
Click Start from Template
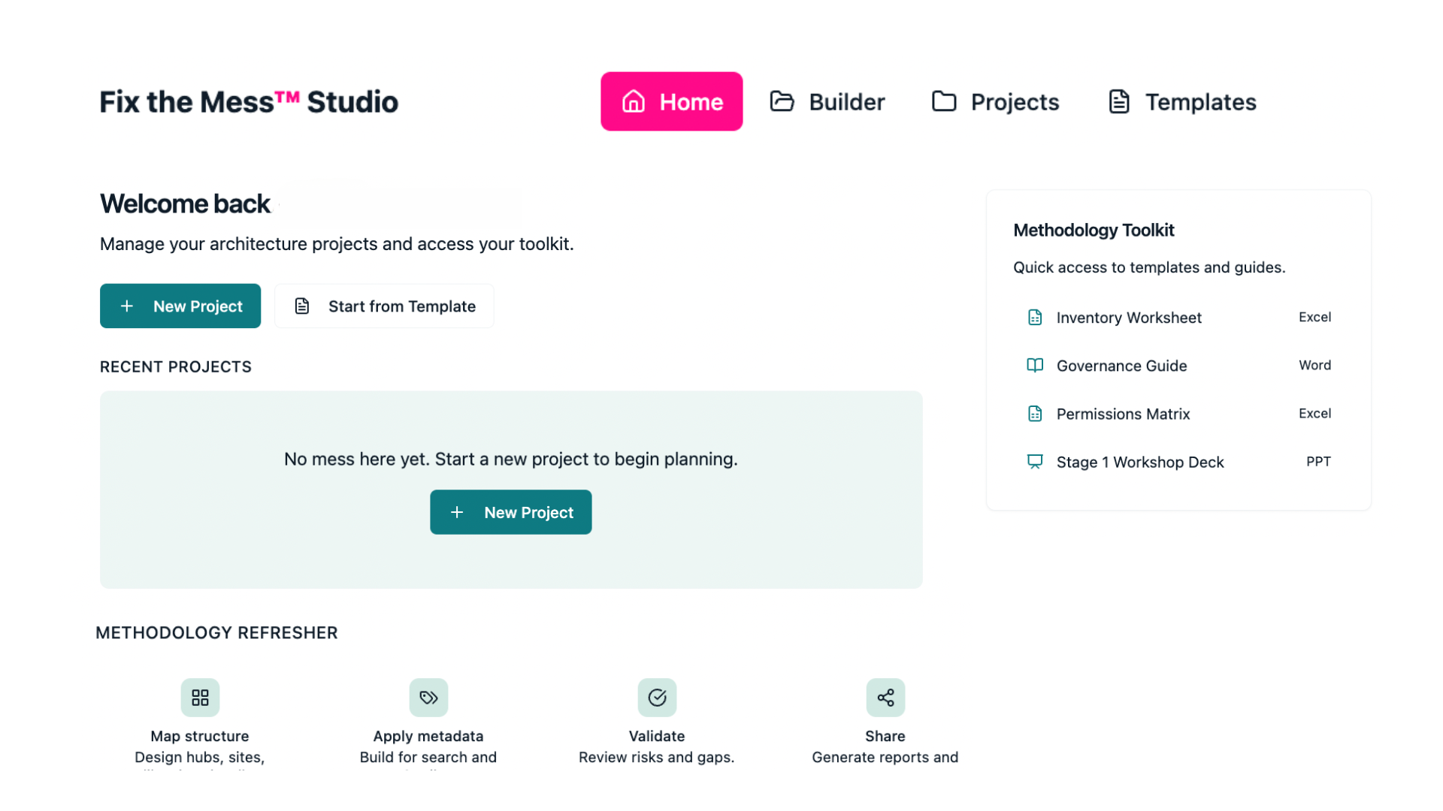click(x=384, y=306)
